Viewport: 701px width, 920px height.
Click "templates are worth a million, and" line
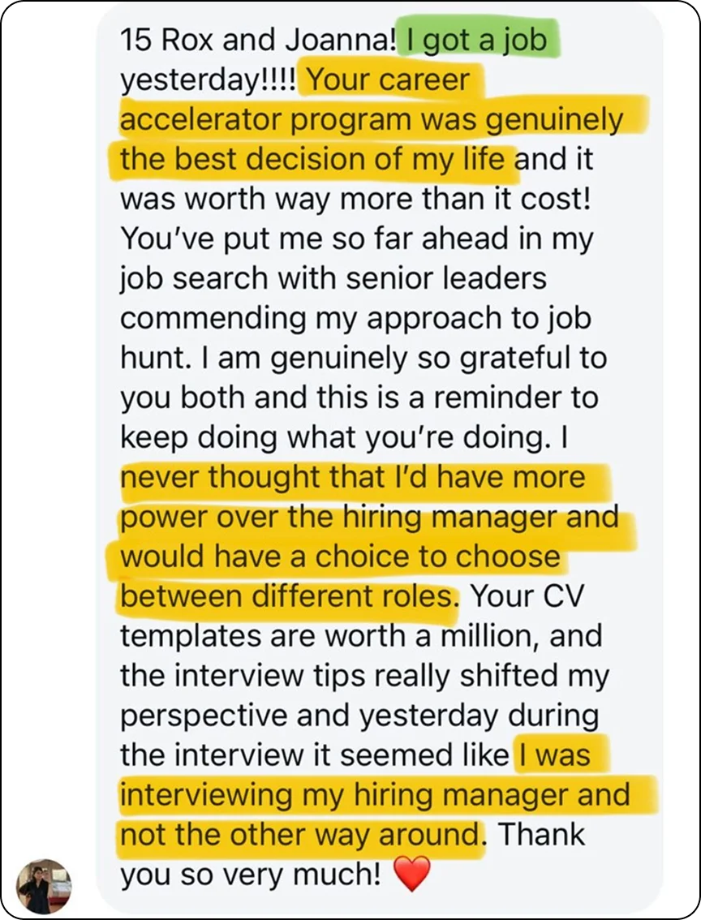click(360, 636)
